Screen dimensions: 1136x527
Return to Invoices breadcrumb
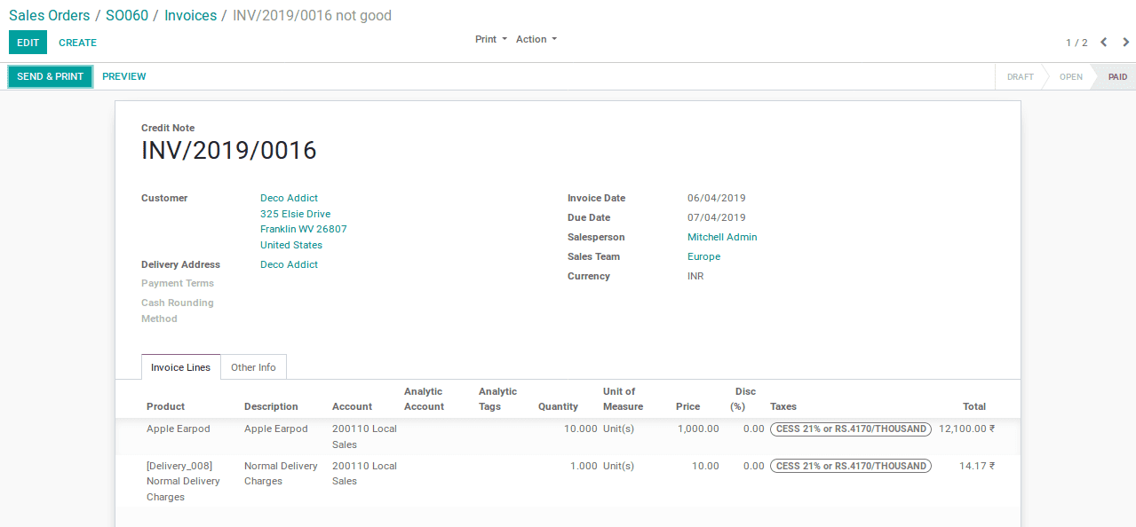pyautogui.click(x=191, y=15)
